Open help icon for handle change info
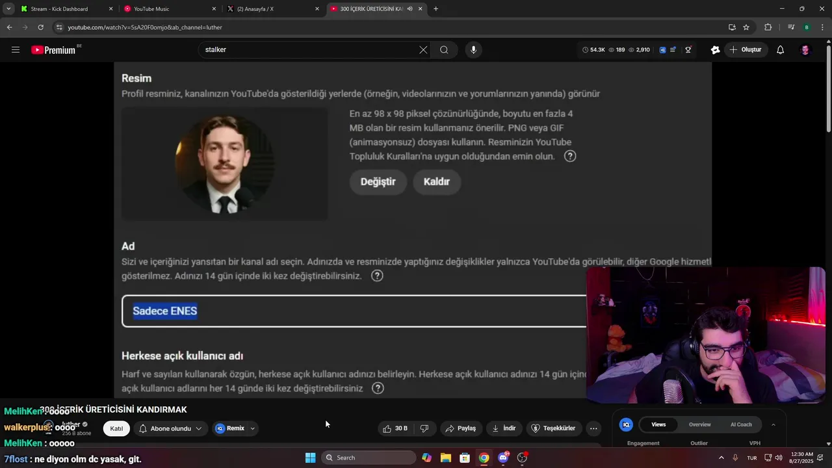This screenshot has width=832, height=468. coord(378,388)
